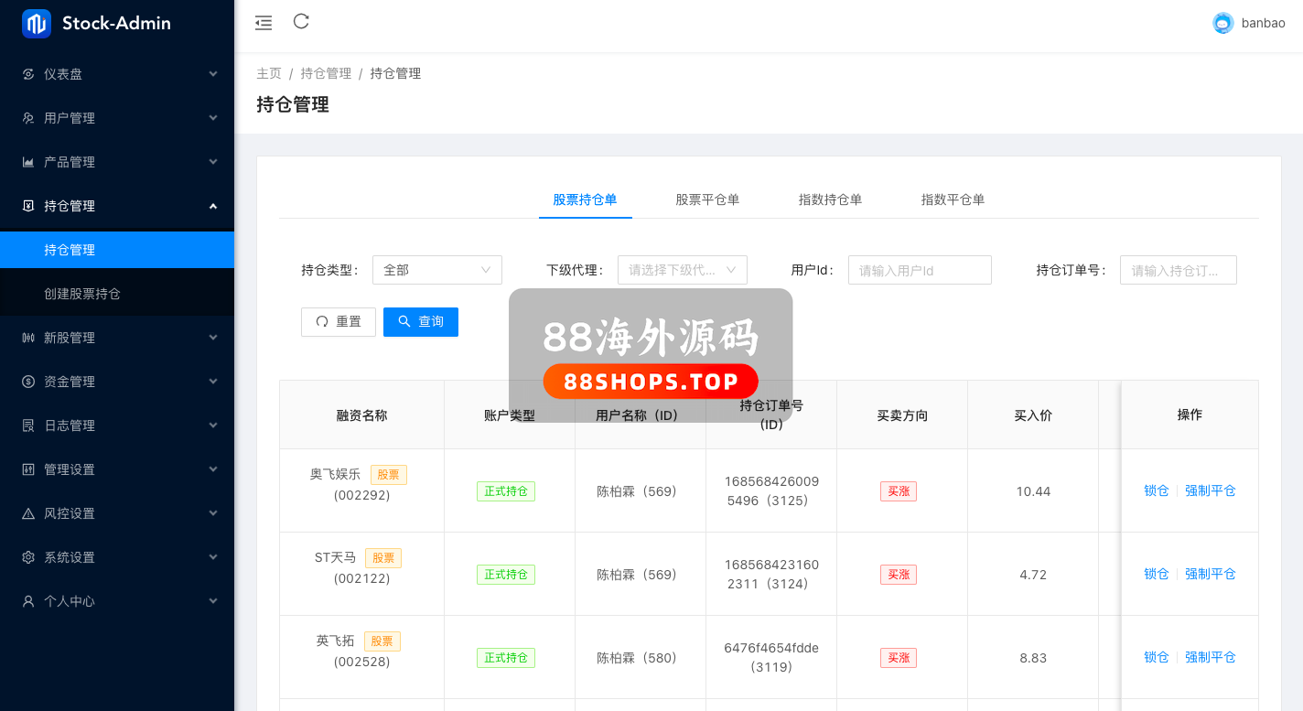Open the 持仓类型 dropdown
This screenshot has width=1303, height=711.
(x=436, y=270)
